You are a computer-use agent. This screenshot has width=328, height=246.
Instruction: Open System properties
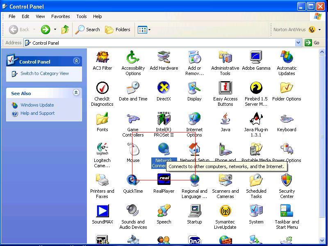click(x=256, y=211)
